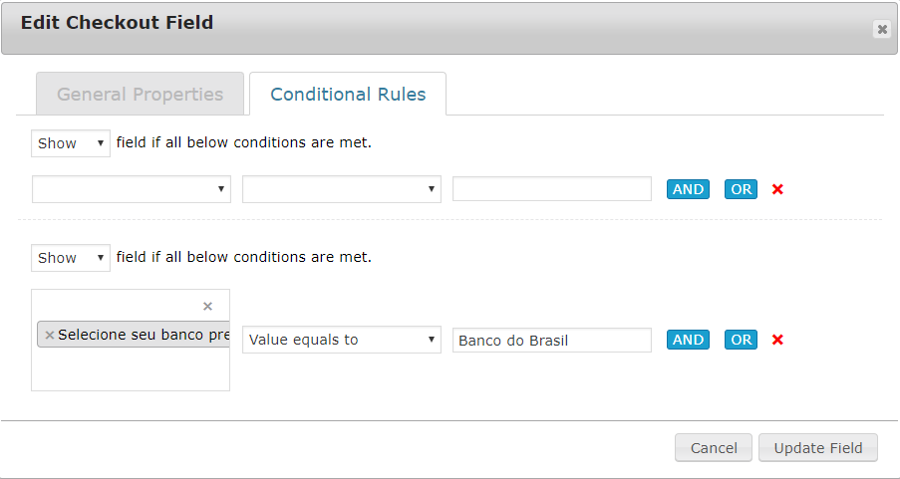Expand the empty field selector in first rule
Viewport: 900px width, 479px height.
(x=132, y=189)
